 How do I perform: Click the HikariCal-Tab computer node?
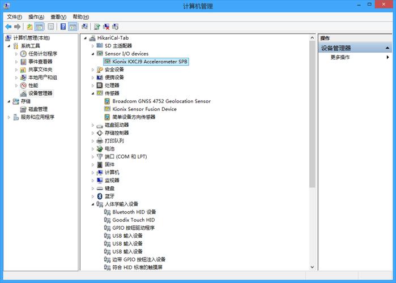point(113,38)
